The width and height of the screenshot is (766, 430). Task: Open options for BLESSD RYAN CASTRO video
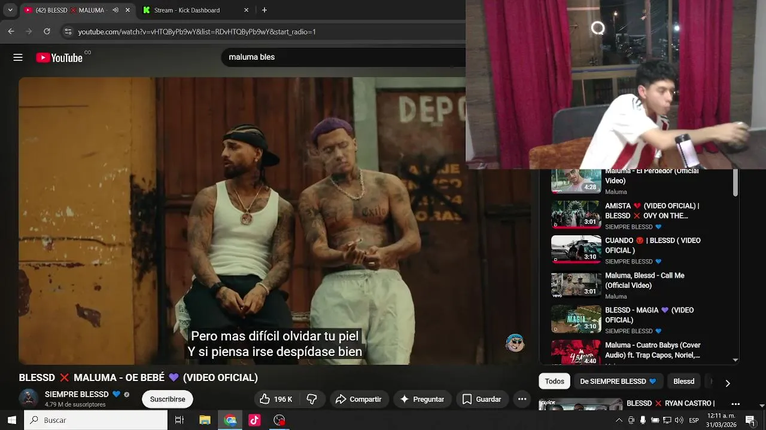click(x=735, y=404)
